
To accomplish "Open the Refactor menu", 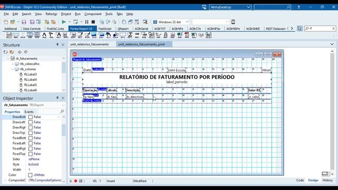I will (51, 14).
